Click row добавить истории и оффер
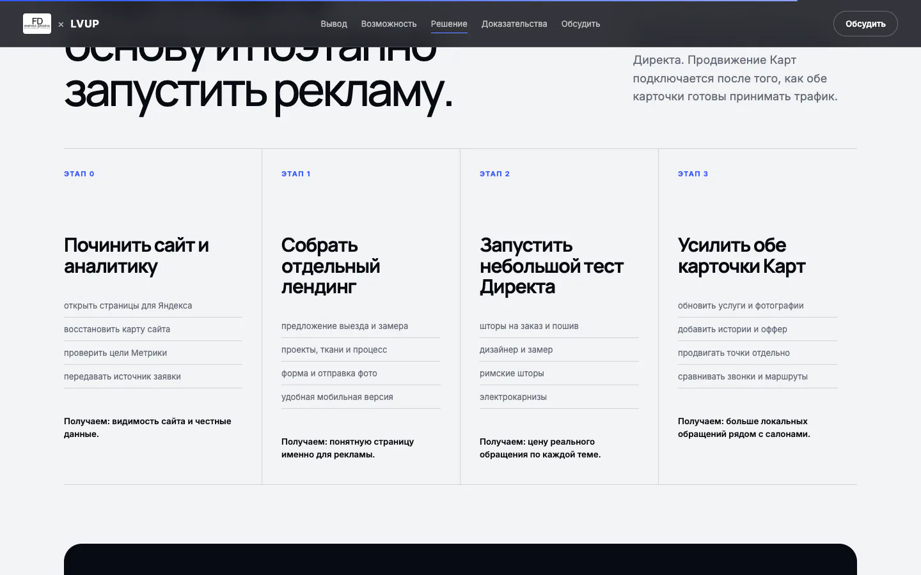The image size is (921, 575). click(x=757, y=329)
